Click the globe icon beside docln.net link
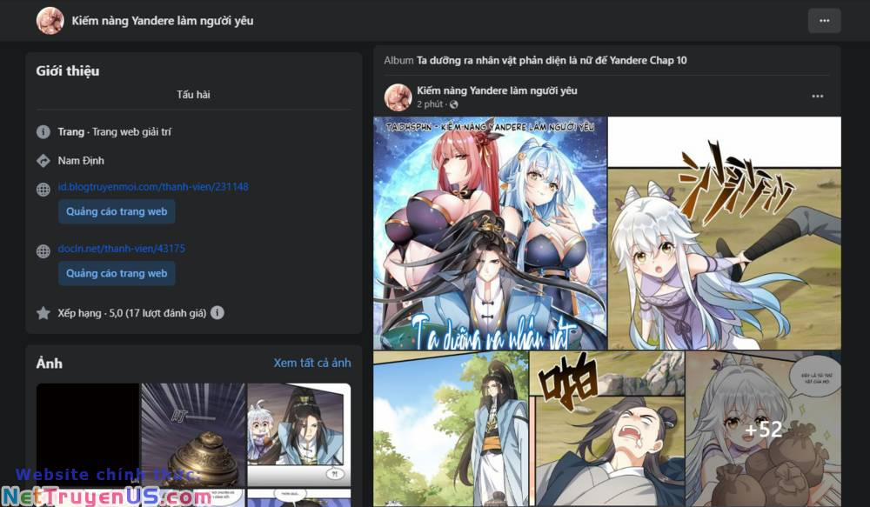 coord(43,250)
